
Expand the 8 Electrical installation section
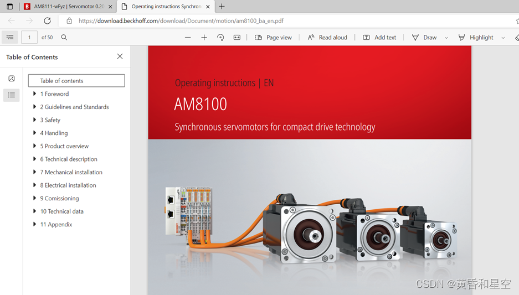coord(34,185)
